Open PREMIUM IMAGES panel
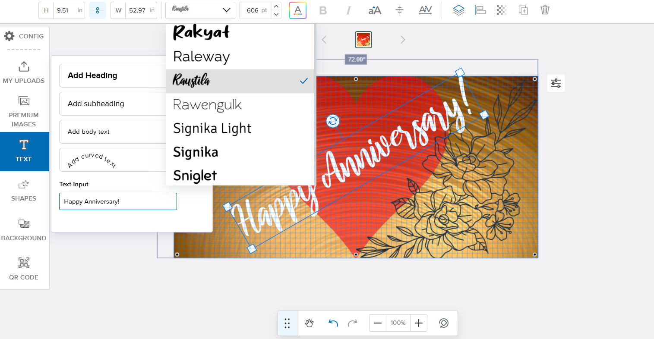 (x=24, y=112)
